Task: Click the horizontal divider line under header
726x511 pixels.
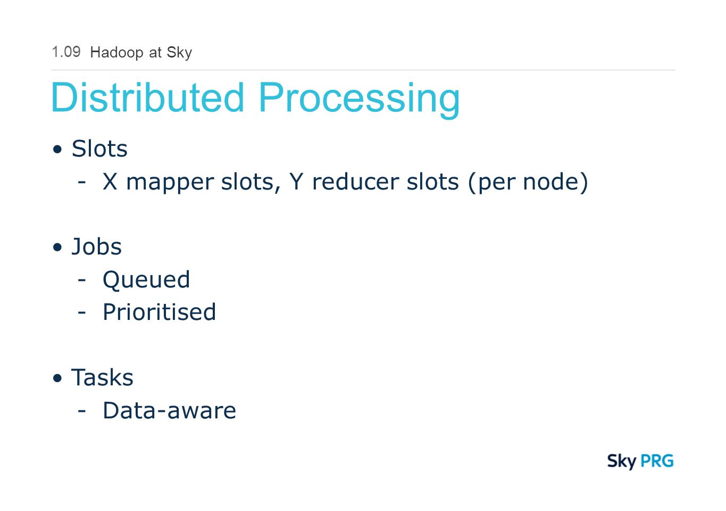Action: coord(363,70)
